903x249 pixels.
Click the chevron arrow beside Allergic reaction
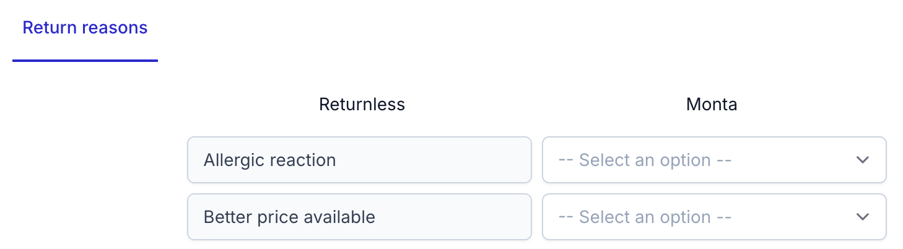coord(862,160)
